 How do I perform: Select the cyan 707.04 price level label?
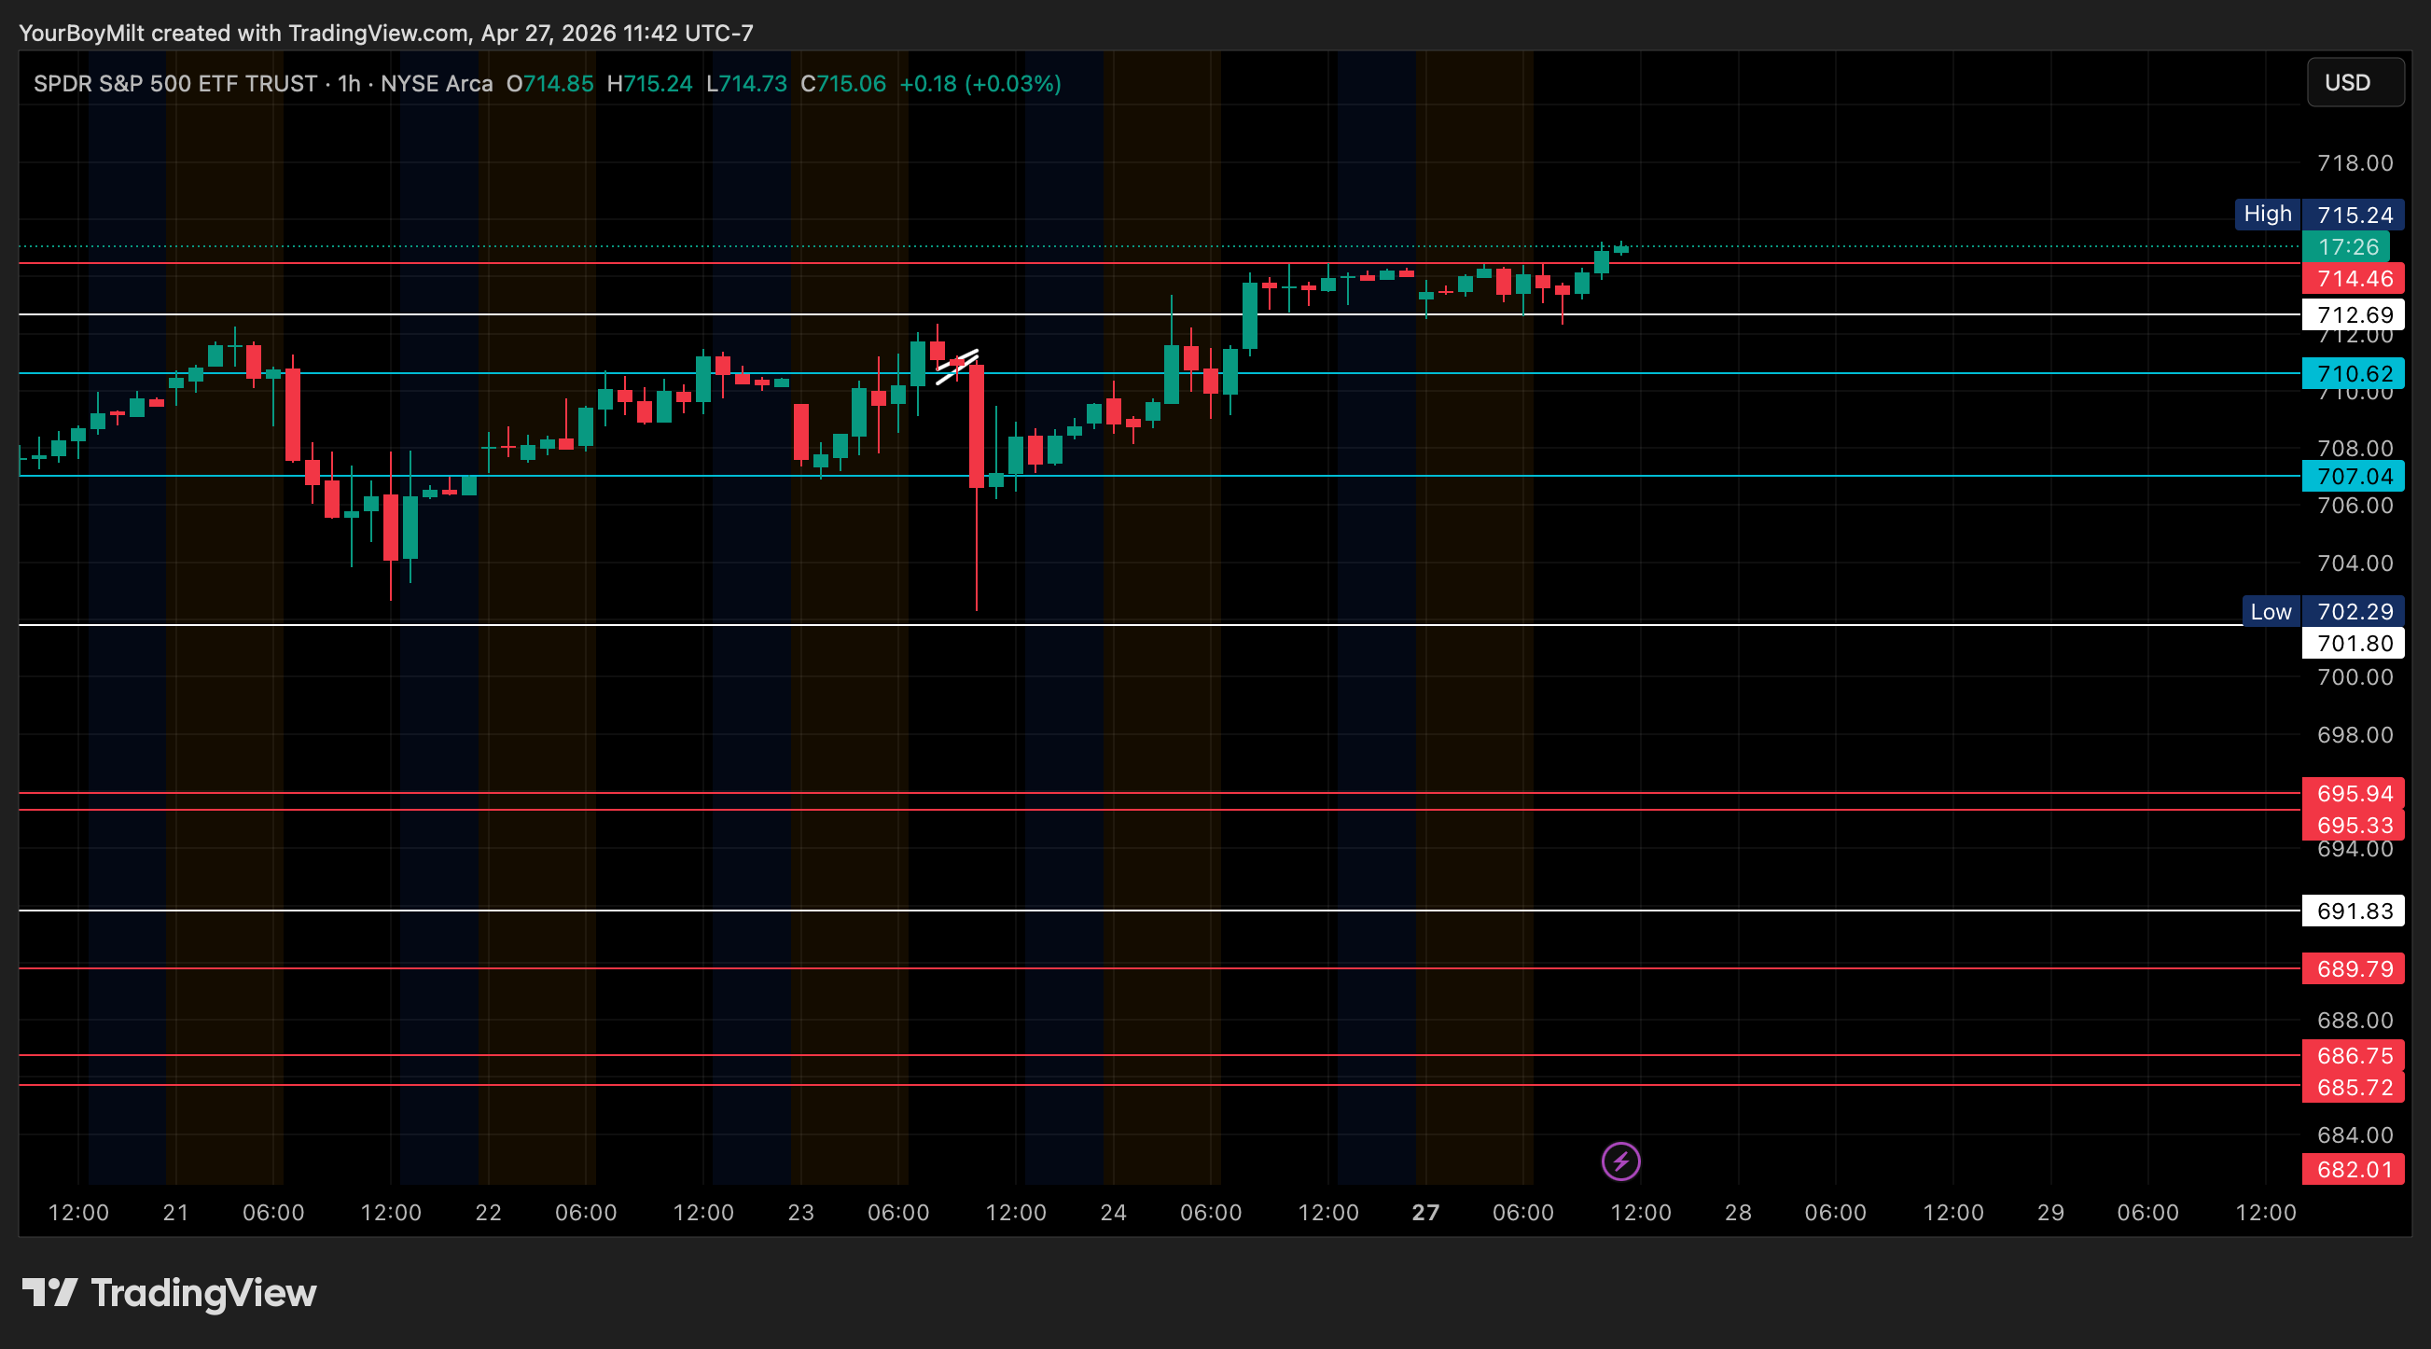tap(2354, 477)
